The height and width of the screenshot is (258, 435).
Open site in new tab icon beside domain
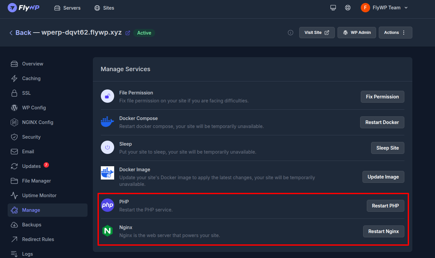click(127, 33)
